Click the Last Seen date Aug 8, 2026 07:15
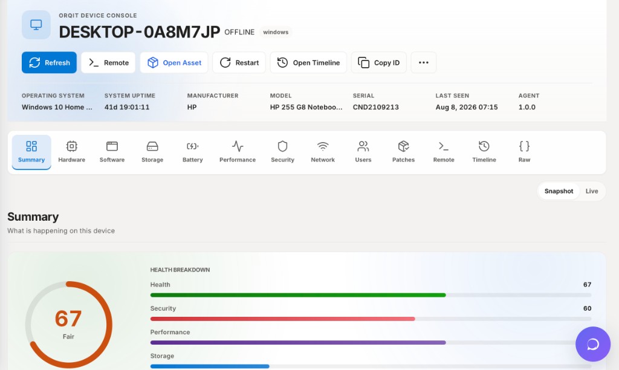This screenshot has height=370, width=619. click(x=467, y=107)
